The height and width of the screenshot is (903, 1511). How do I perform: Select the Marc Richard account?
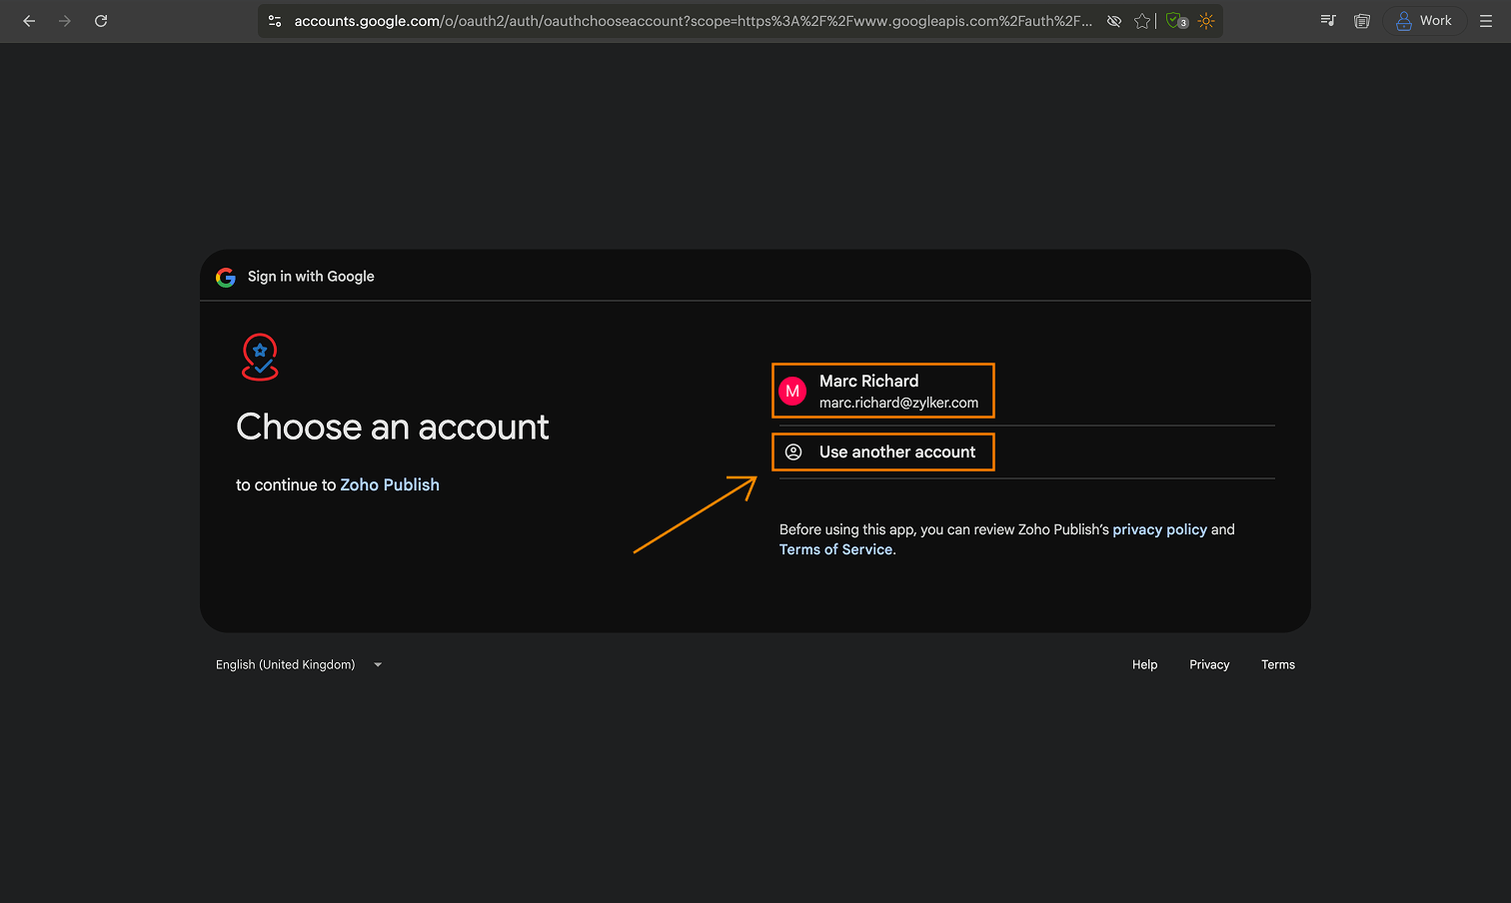[883, 391]
